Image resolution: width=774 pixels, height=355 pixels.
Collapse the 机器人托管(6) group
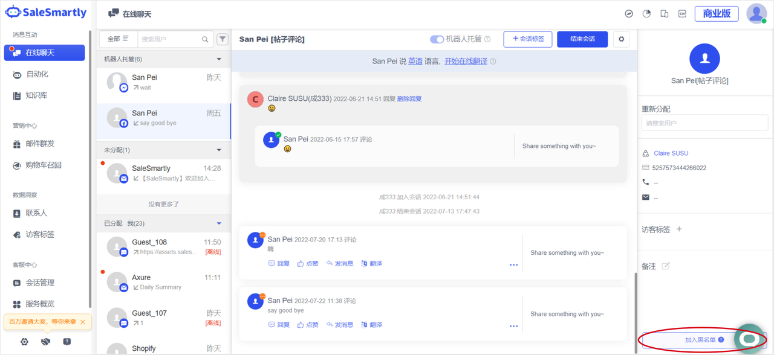click(x=219, y=59)
